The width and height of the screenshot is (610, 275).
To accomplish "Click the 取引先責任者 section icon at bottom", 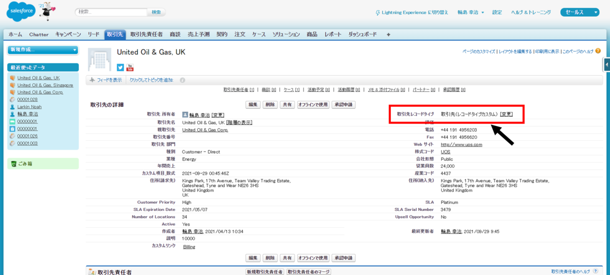I will click(92, 272).
